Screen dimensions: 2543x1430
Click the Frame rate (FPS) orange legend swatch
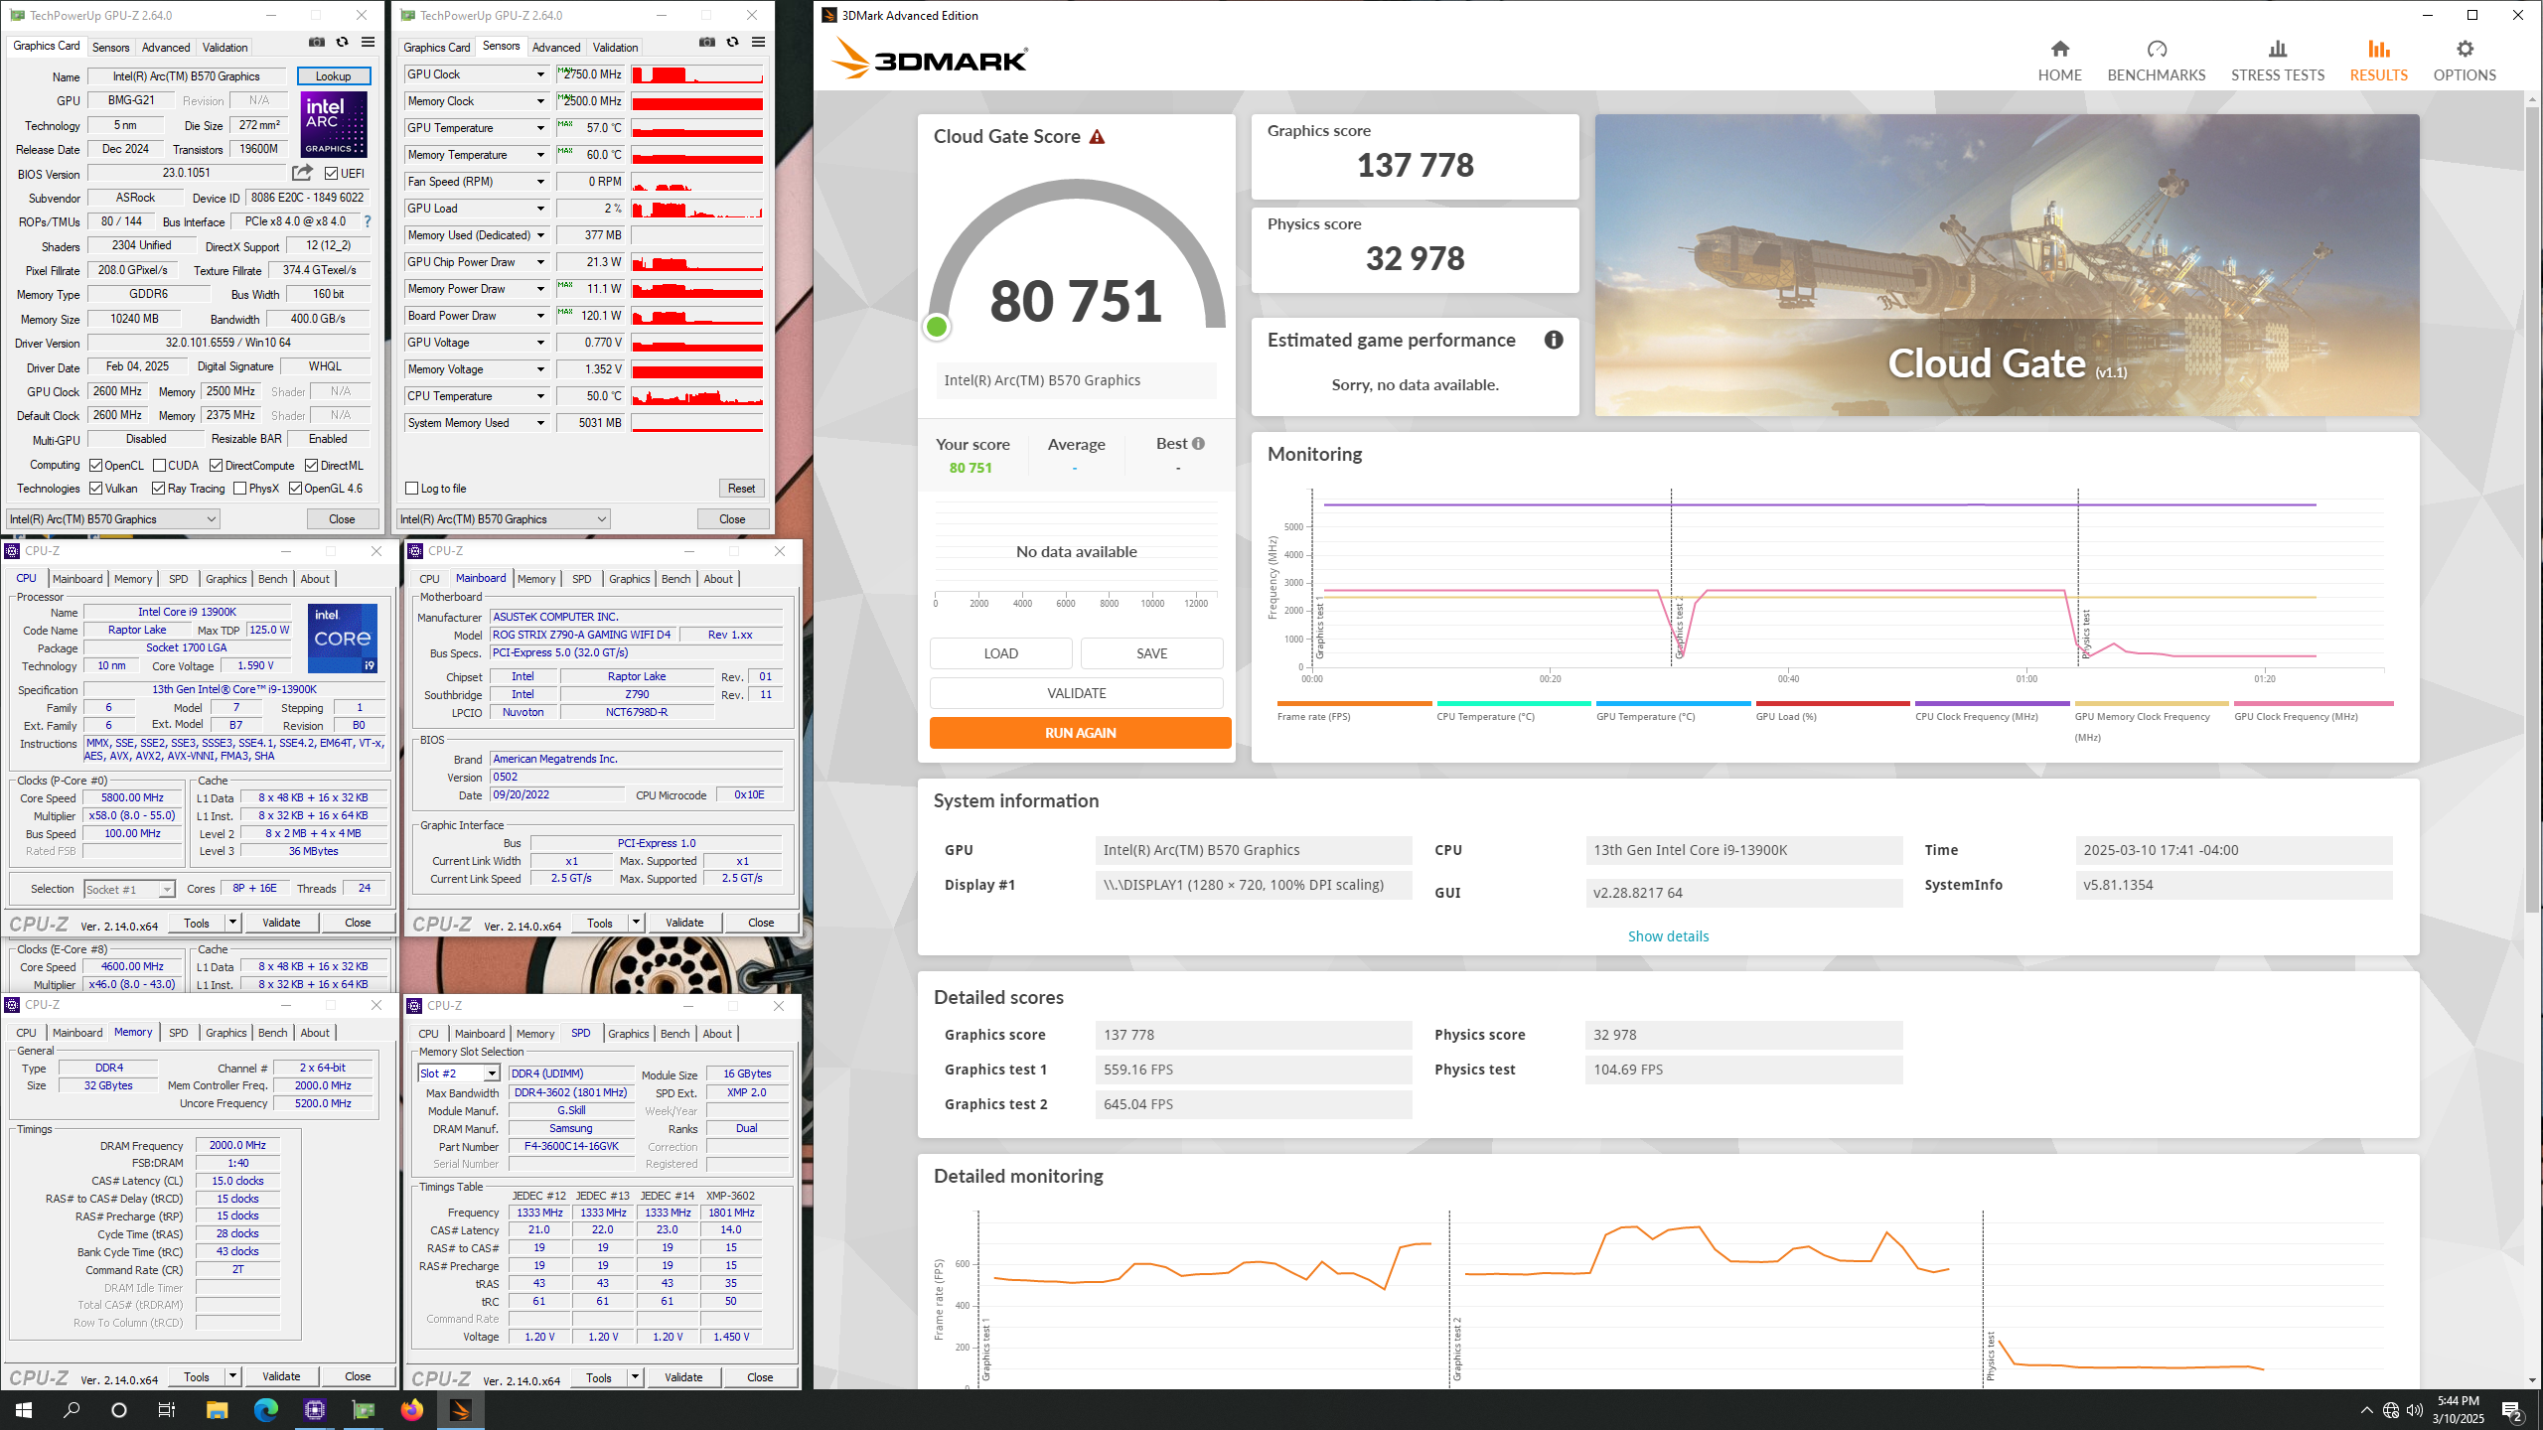(x=1354, y=703)
